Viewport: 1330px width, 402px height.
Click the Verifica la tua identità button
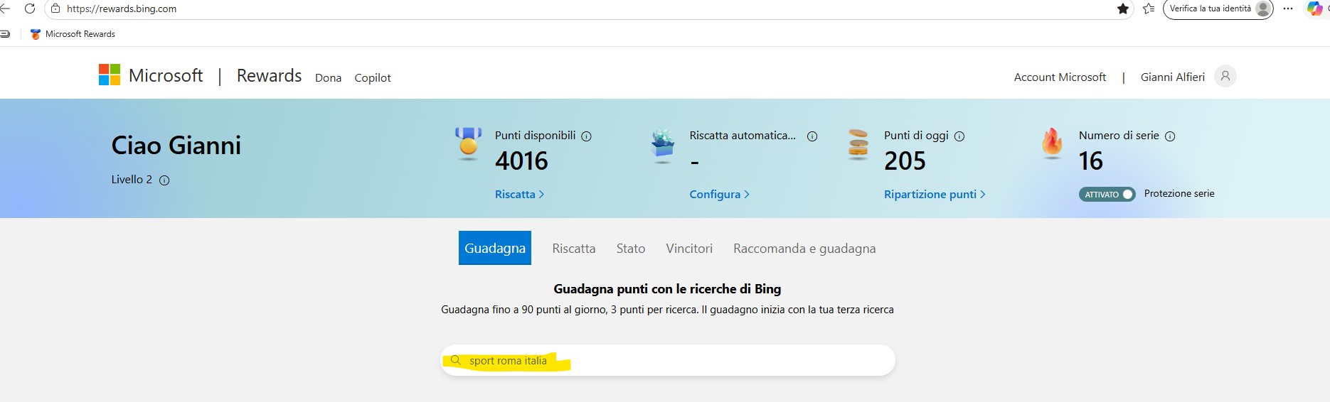pos(1218,9)
